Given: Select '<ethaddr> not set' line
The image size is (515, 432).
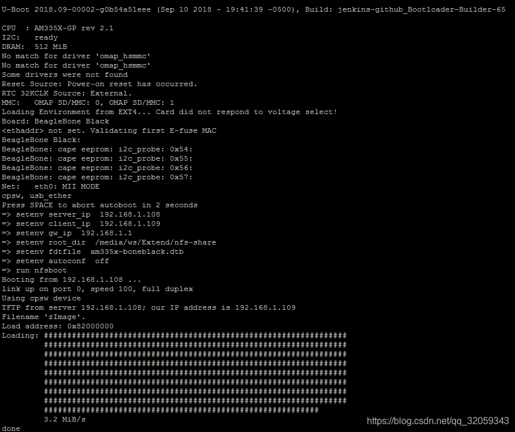Looking at the screenshot, I should pos(108,130).
